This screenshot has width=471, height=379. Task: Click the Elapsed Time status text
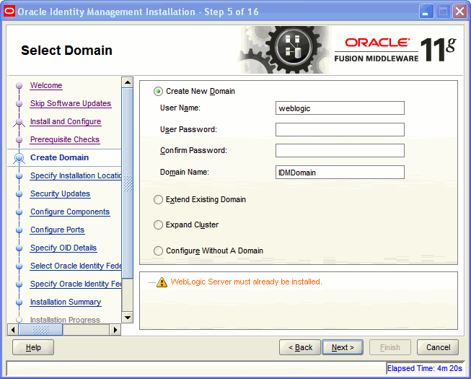[x=424, y=368]
